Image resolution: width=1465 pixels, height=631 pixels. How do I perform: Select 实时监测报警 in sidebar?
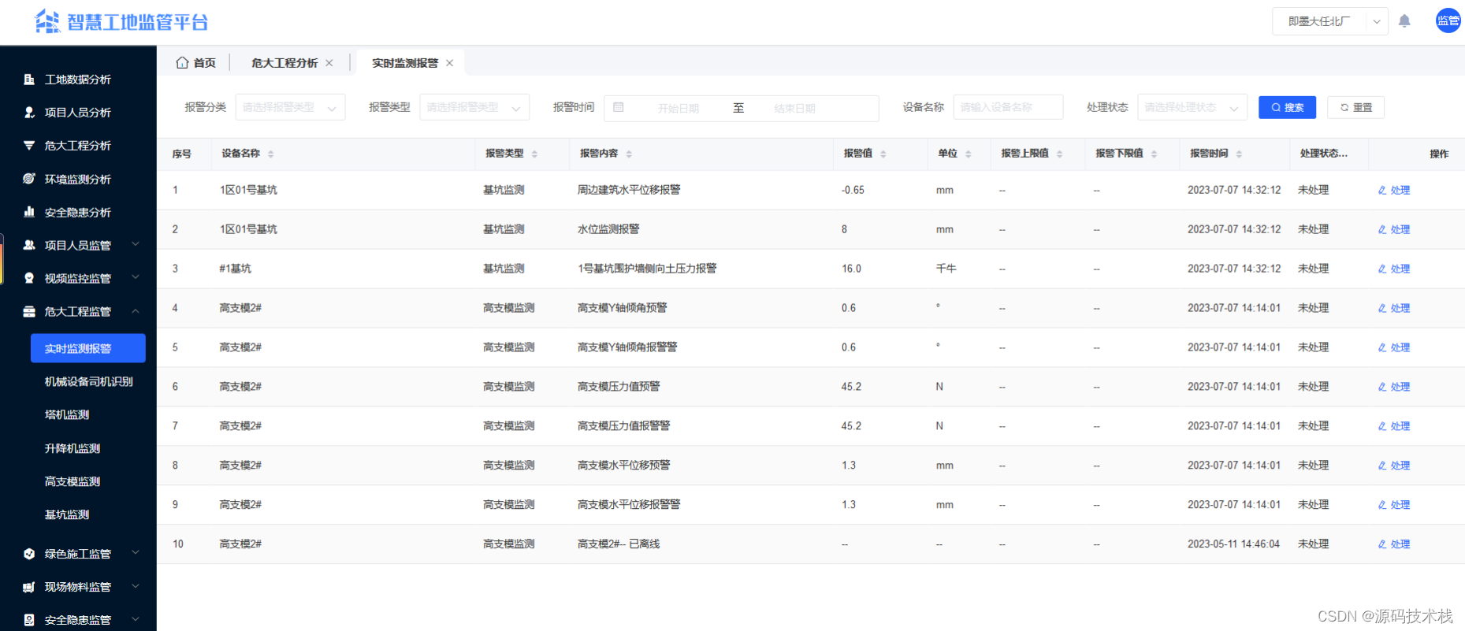point(88,348)
